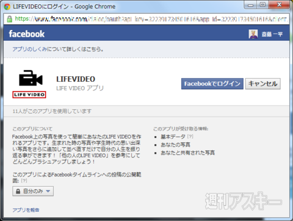The height and width of the screenshot is (221, 293).
Task: Click the text 11人がこのアプリを使用しています
Action: pos(52,111)
